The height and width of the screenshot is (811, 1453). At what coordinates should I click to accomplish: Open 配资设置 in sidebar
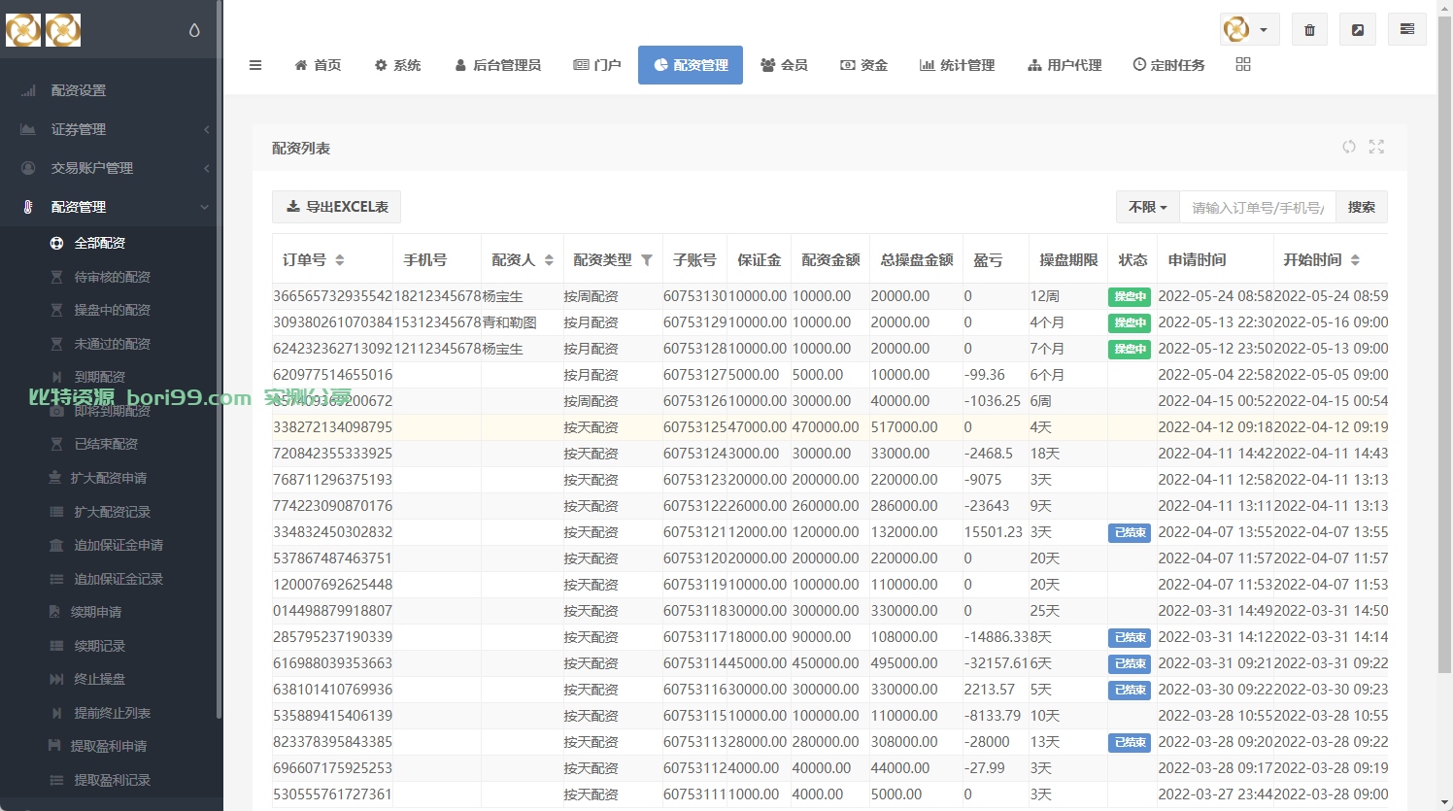point(78,90)
